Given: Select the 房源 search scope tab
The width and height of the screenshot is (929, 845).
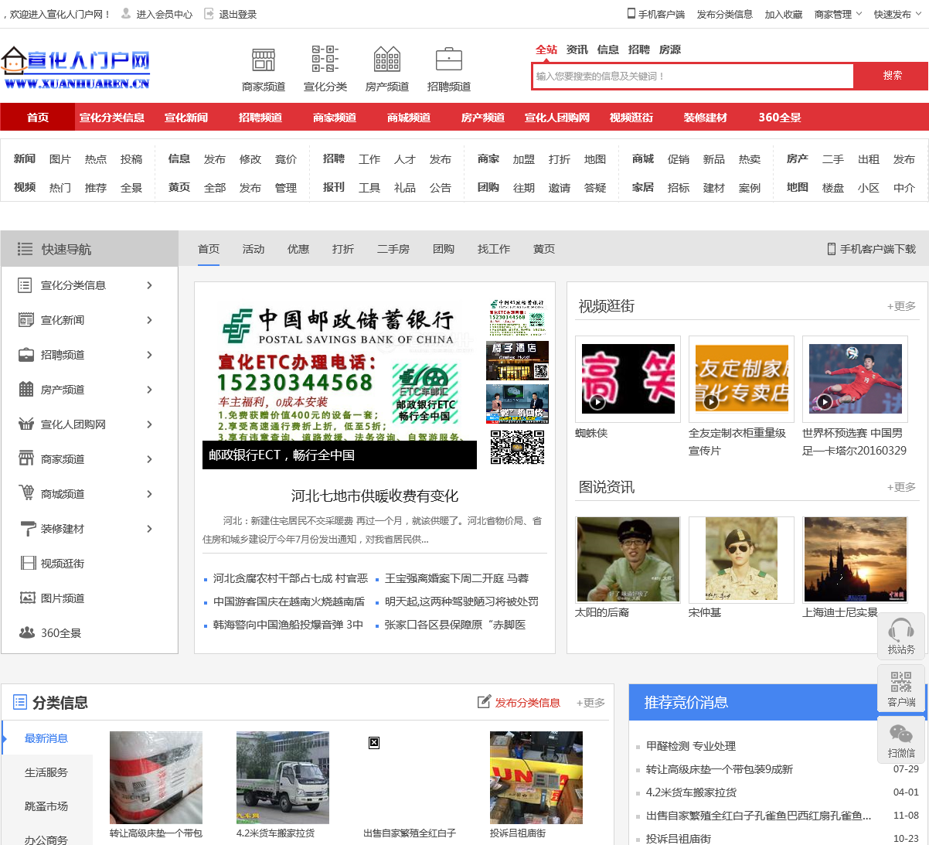Looking at the screenshot, I should 670,49.
